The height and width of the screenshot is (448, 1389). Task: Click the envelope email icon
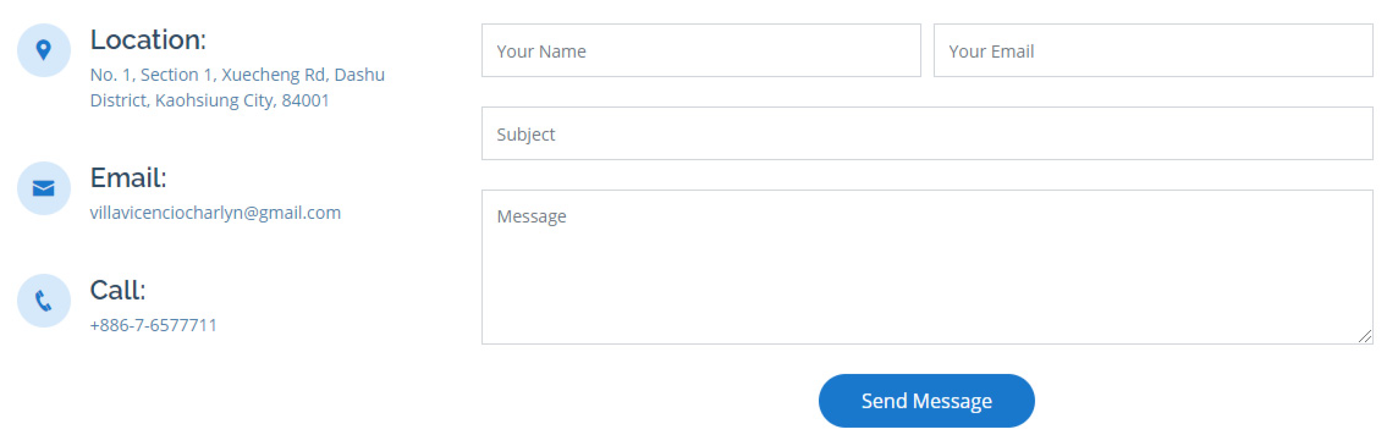pos(44,188)
